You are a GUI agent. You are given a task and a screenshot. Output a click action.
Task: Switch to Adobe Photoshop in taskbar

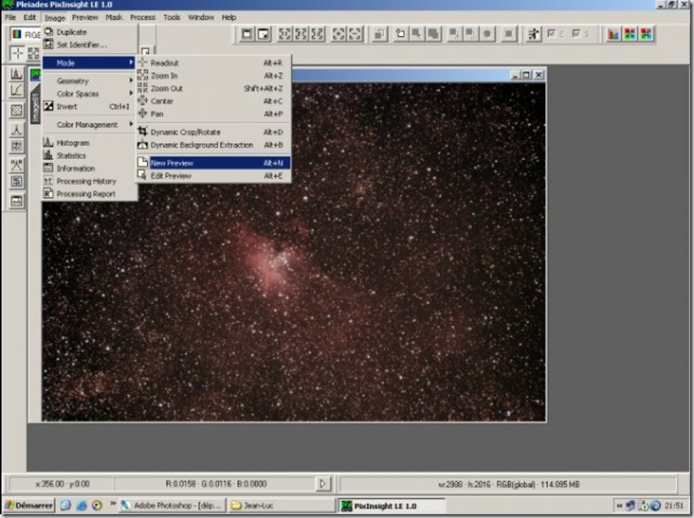point(173,505)
